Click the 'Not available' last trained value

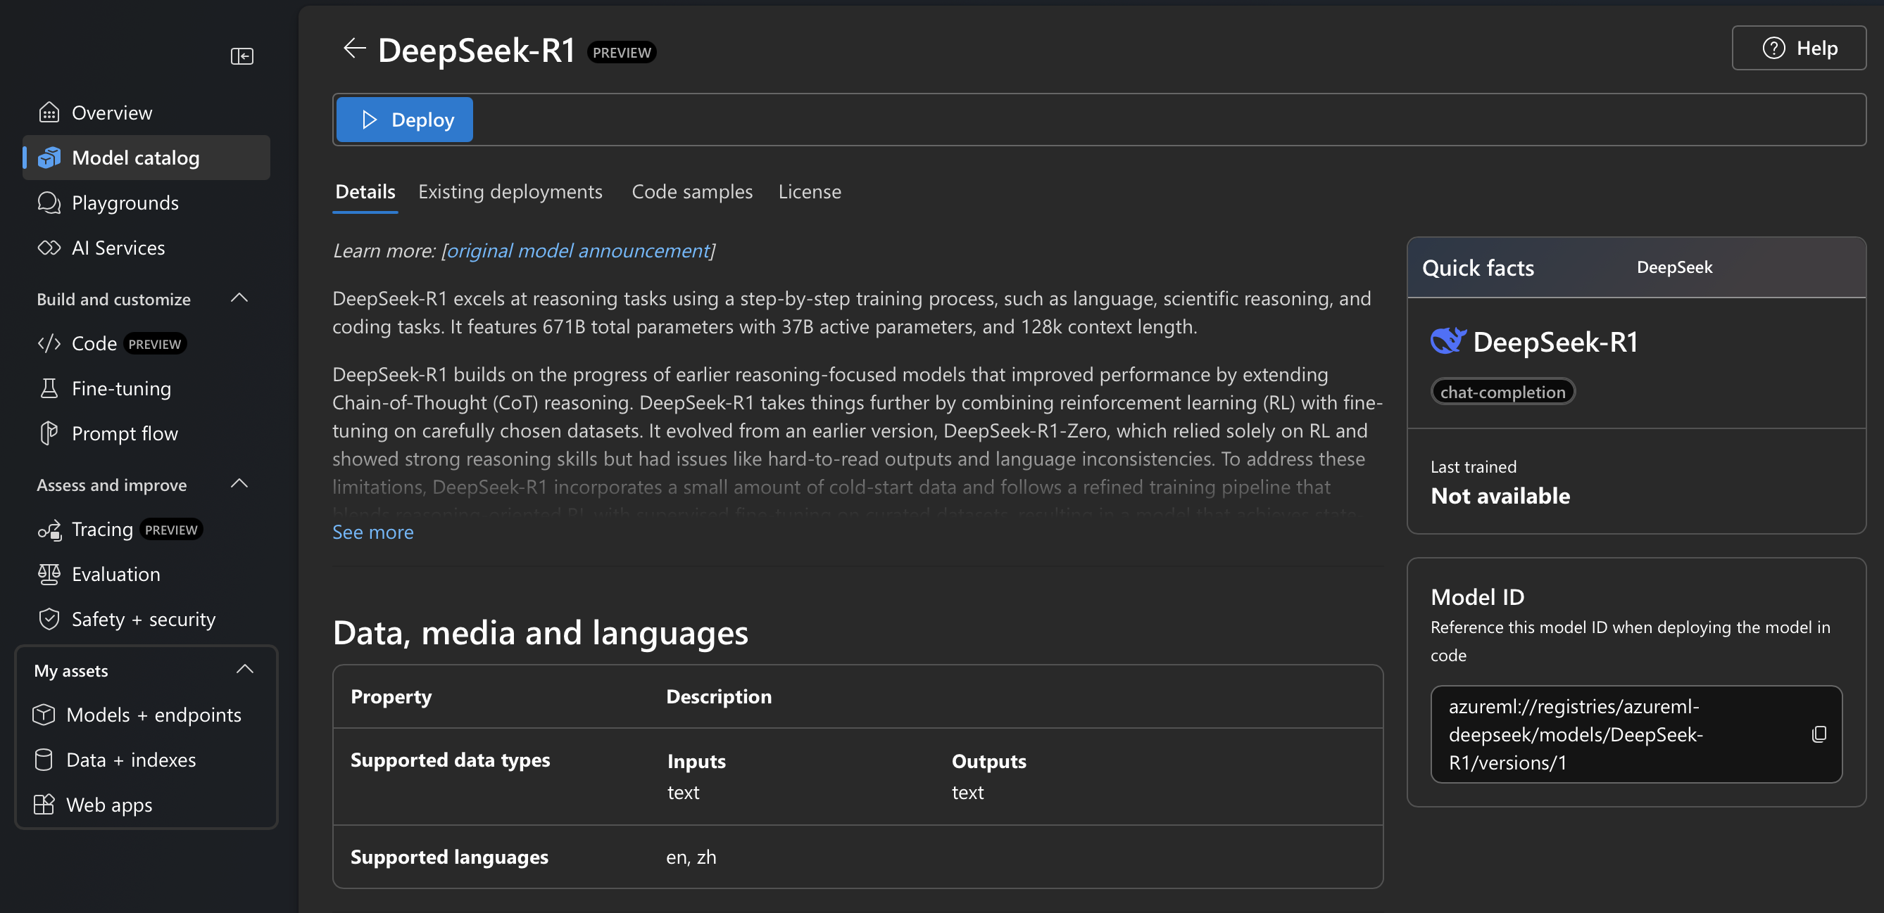tap(1500, 496)
